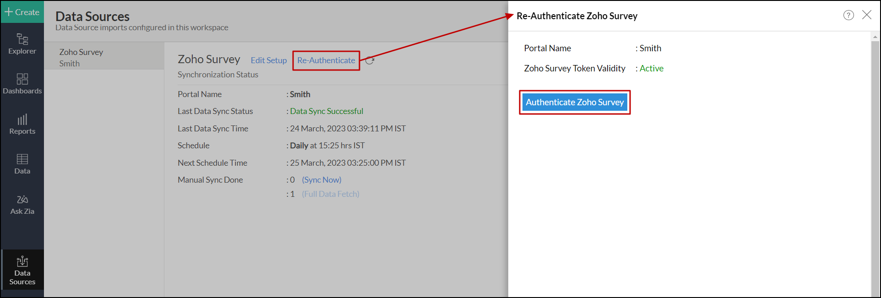Click the Full Data Fetch link
The height and width of the screenshot is (298, 881).
[x=331, y=194]
